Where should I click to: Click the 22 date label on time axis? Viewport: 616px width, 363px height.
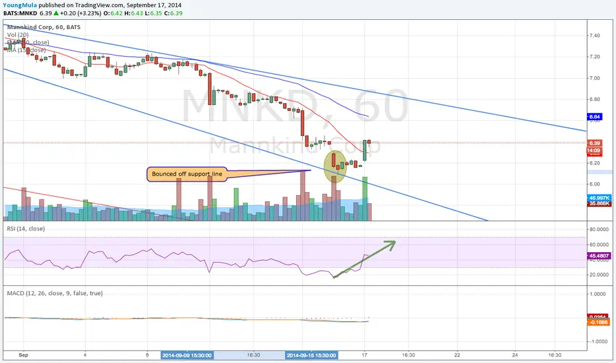[457, 355]
